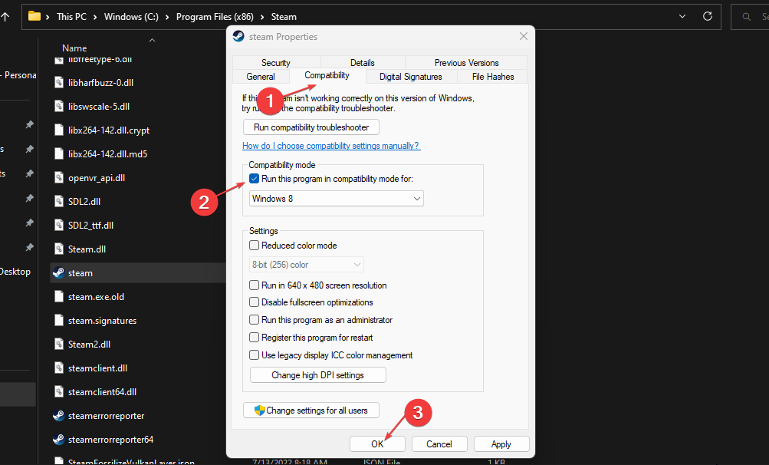Select the Steam.dll file icon
The image size is (769, 465).
point(59,249)
